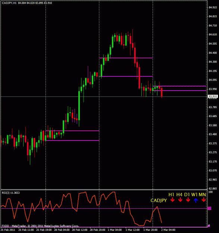219x233 pixels.
Task: Click the 28 Feb 20:00 time label
Action: 97,230
